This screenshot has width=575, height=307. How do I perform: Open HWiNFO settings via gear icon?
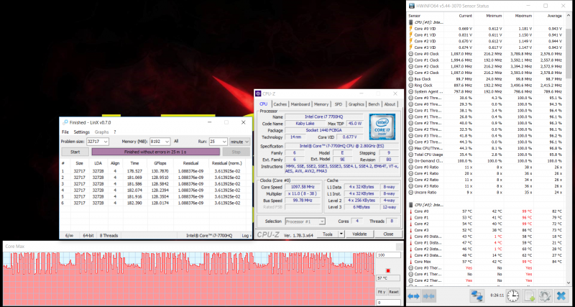(545, 295)
